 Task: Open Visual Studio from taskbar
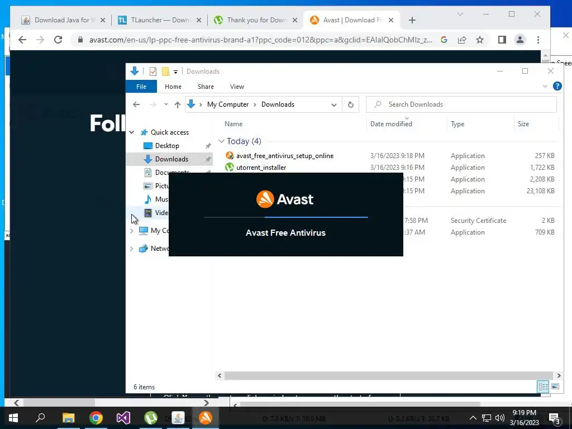[123, 418]
